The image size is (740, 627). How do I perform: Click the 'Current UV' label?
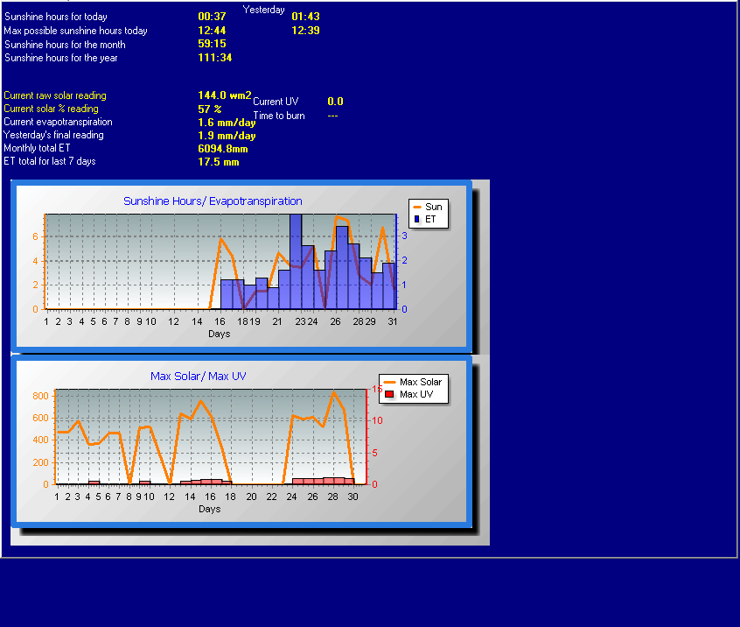coord(276,102)
